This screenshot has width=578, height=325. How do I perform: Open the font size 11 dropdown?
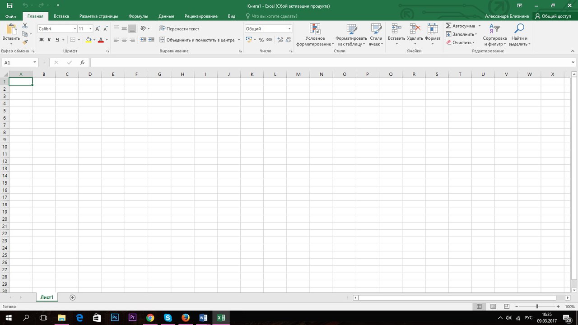tap(90, 29)
